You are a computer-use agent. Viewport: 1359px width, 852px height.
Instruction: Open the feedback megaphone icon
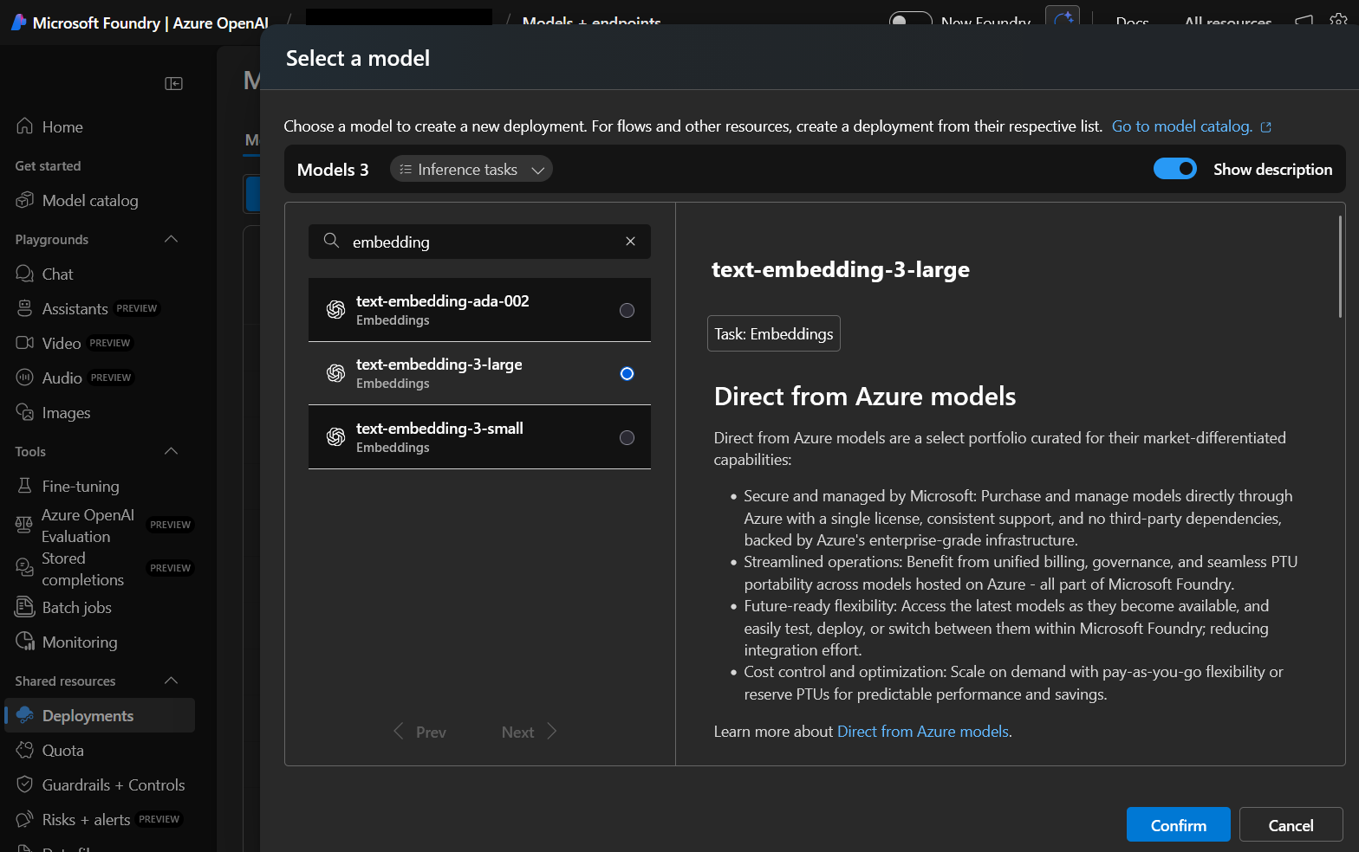(x=1304, y=21)
